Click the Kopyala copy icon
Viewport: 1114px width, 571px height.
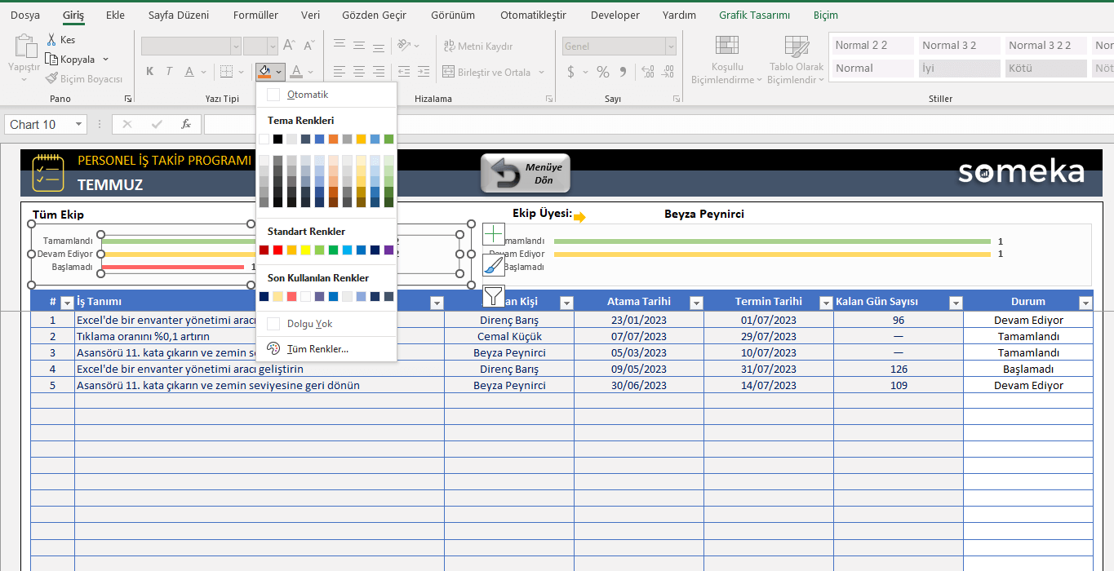[x=50, y=59]
